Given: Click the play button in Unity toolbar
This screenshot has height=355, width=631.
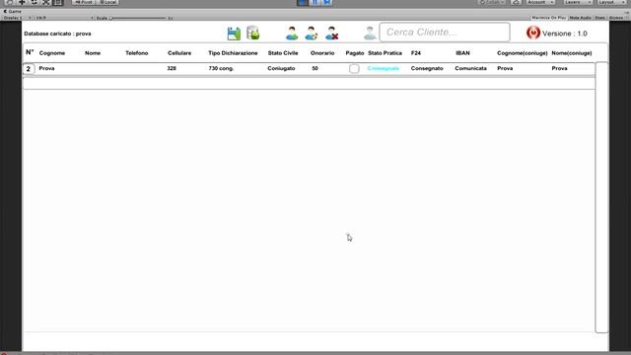Looking at the screenshot, I should tap(303, 2).
